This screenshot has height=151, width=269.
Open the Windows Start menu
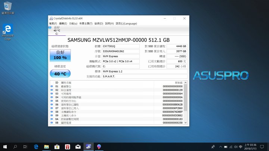click(5, 147)
